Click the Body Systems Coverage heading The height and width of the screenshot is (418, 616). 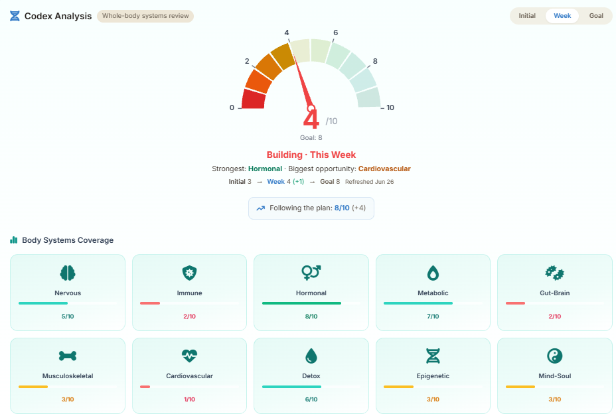click(68, 240)
